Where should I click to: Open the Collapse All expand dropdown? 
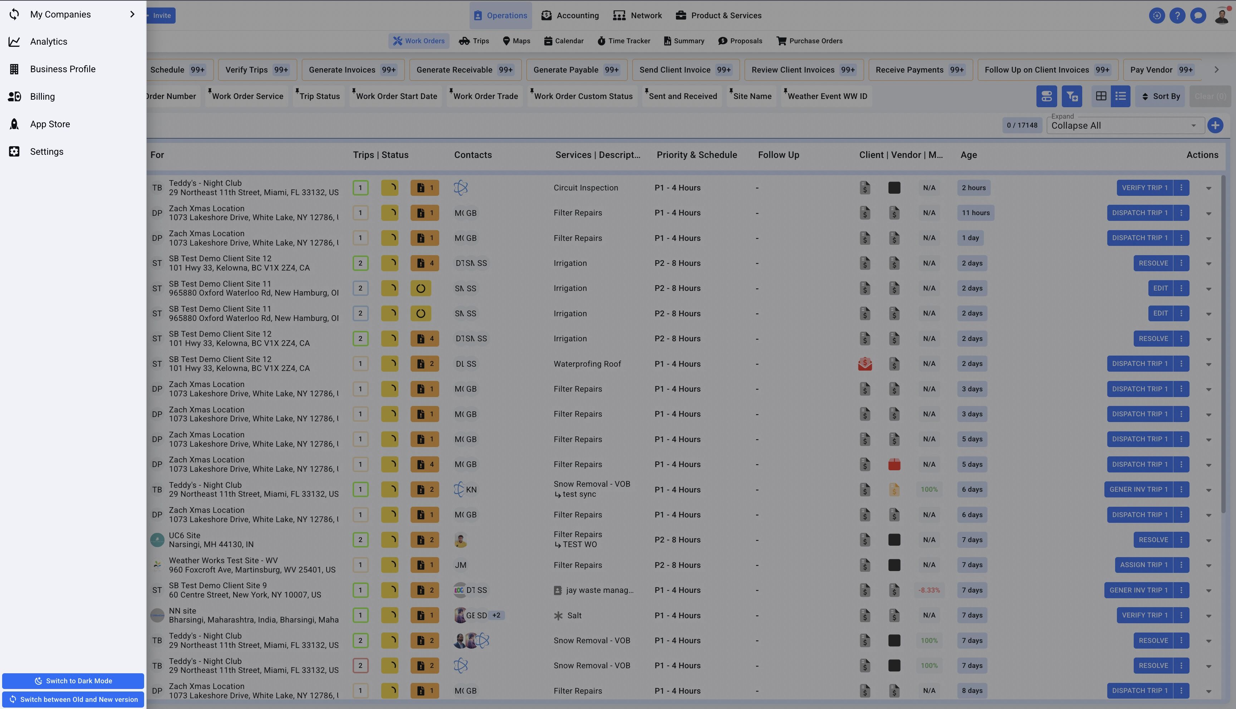(1124, 125)
